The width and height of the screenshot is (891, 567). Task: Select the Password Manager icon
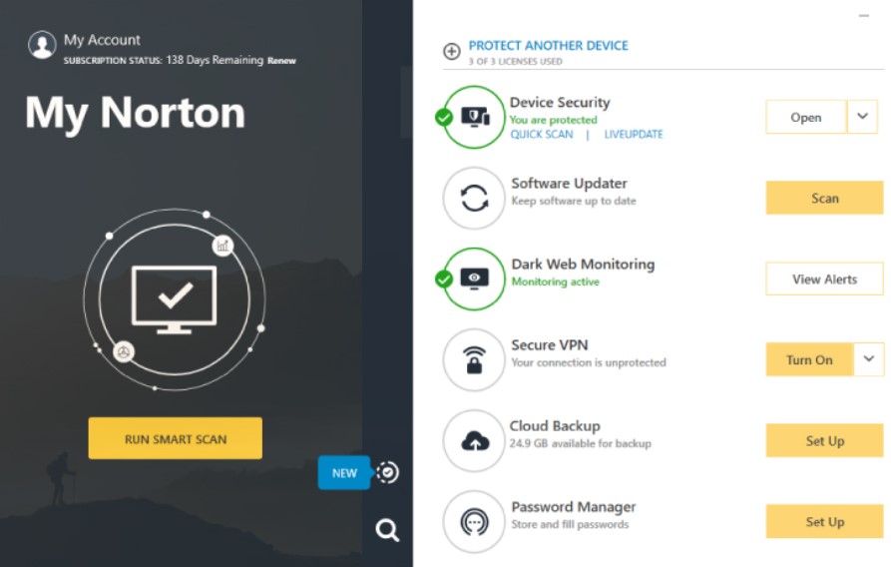coord(474,521)
